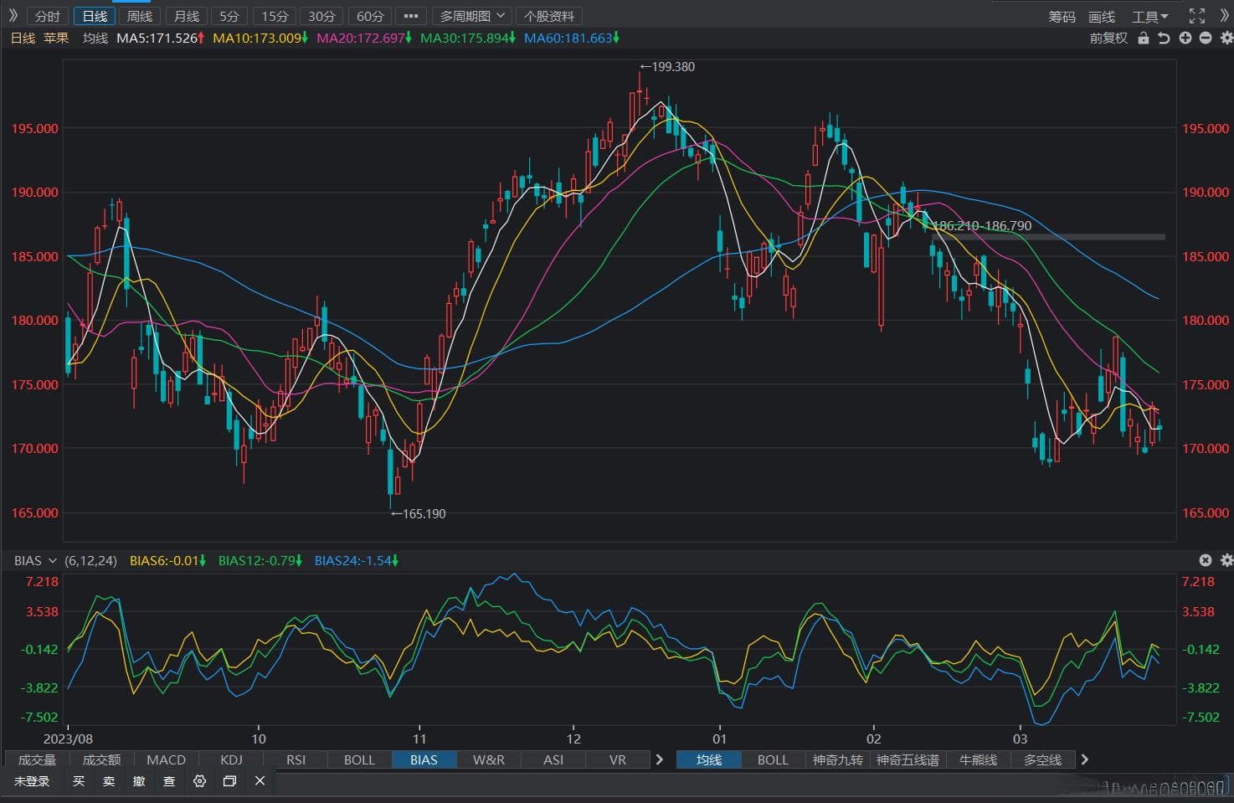Click the MA10:173.009 label
This screenshot has height=803, width=1234.
(260, 38)
